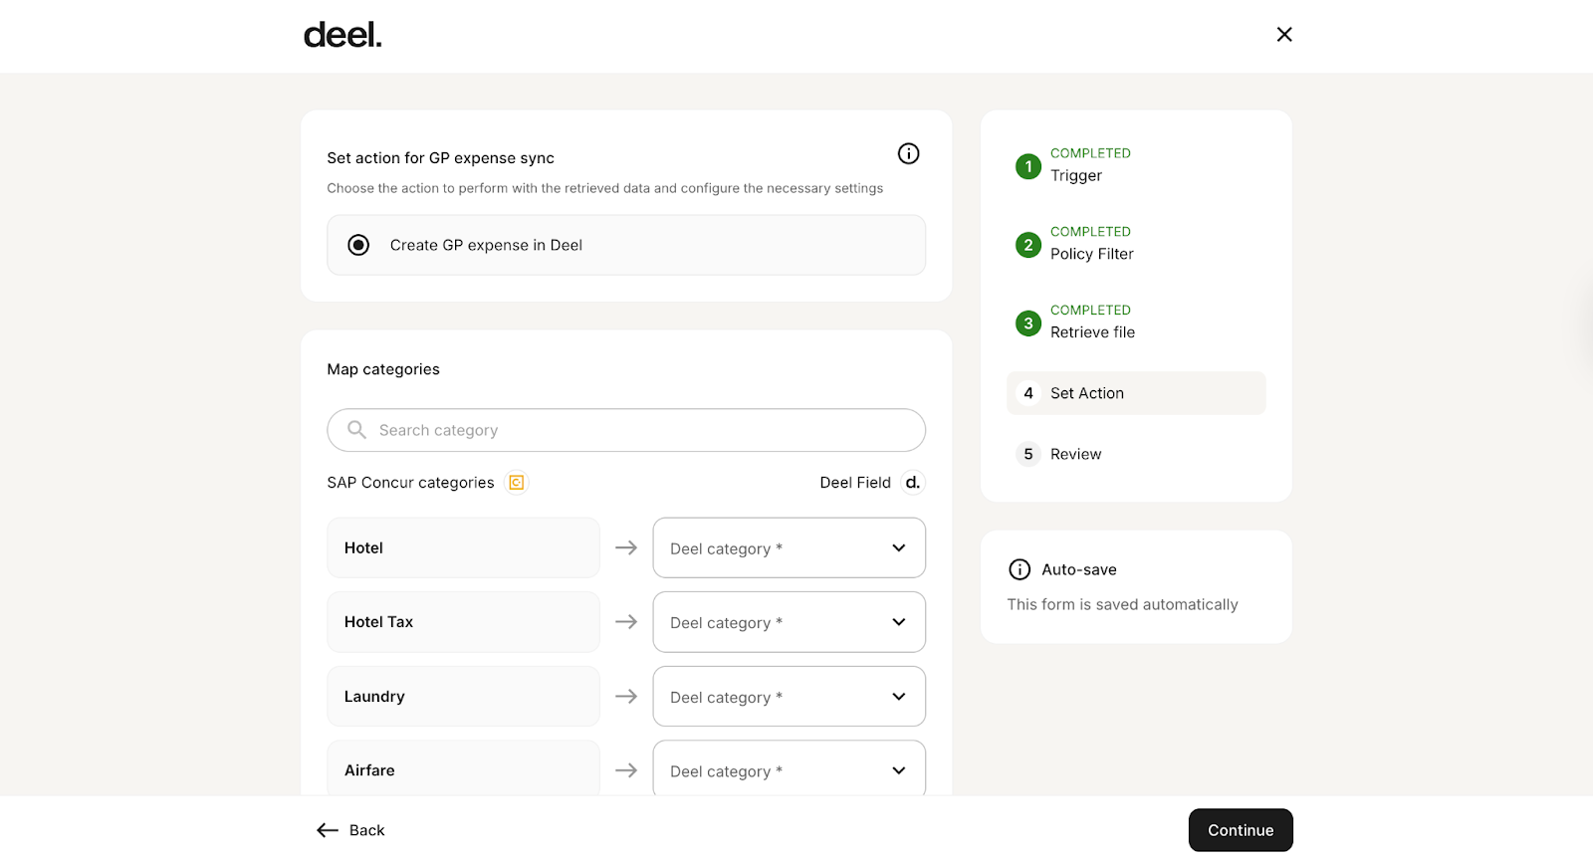Expand Deel category dropdown for Airfare
Viewport: 1593px width, 862px height.
tap(789, 770)
